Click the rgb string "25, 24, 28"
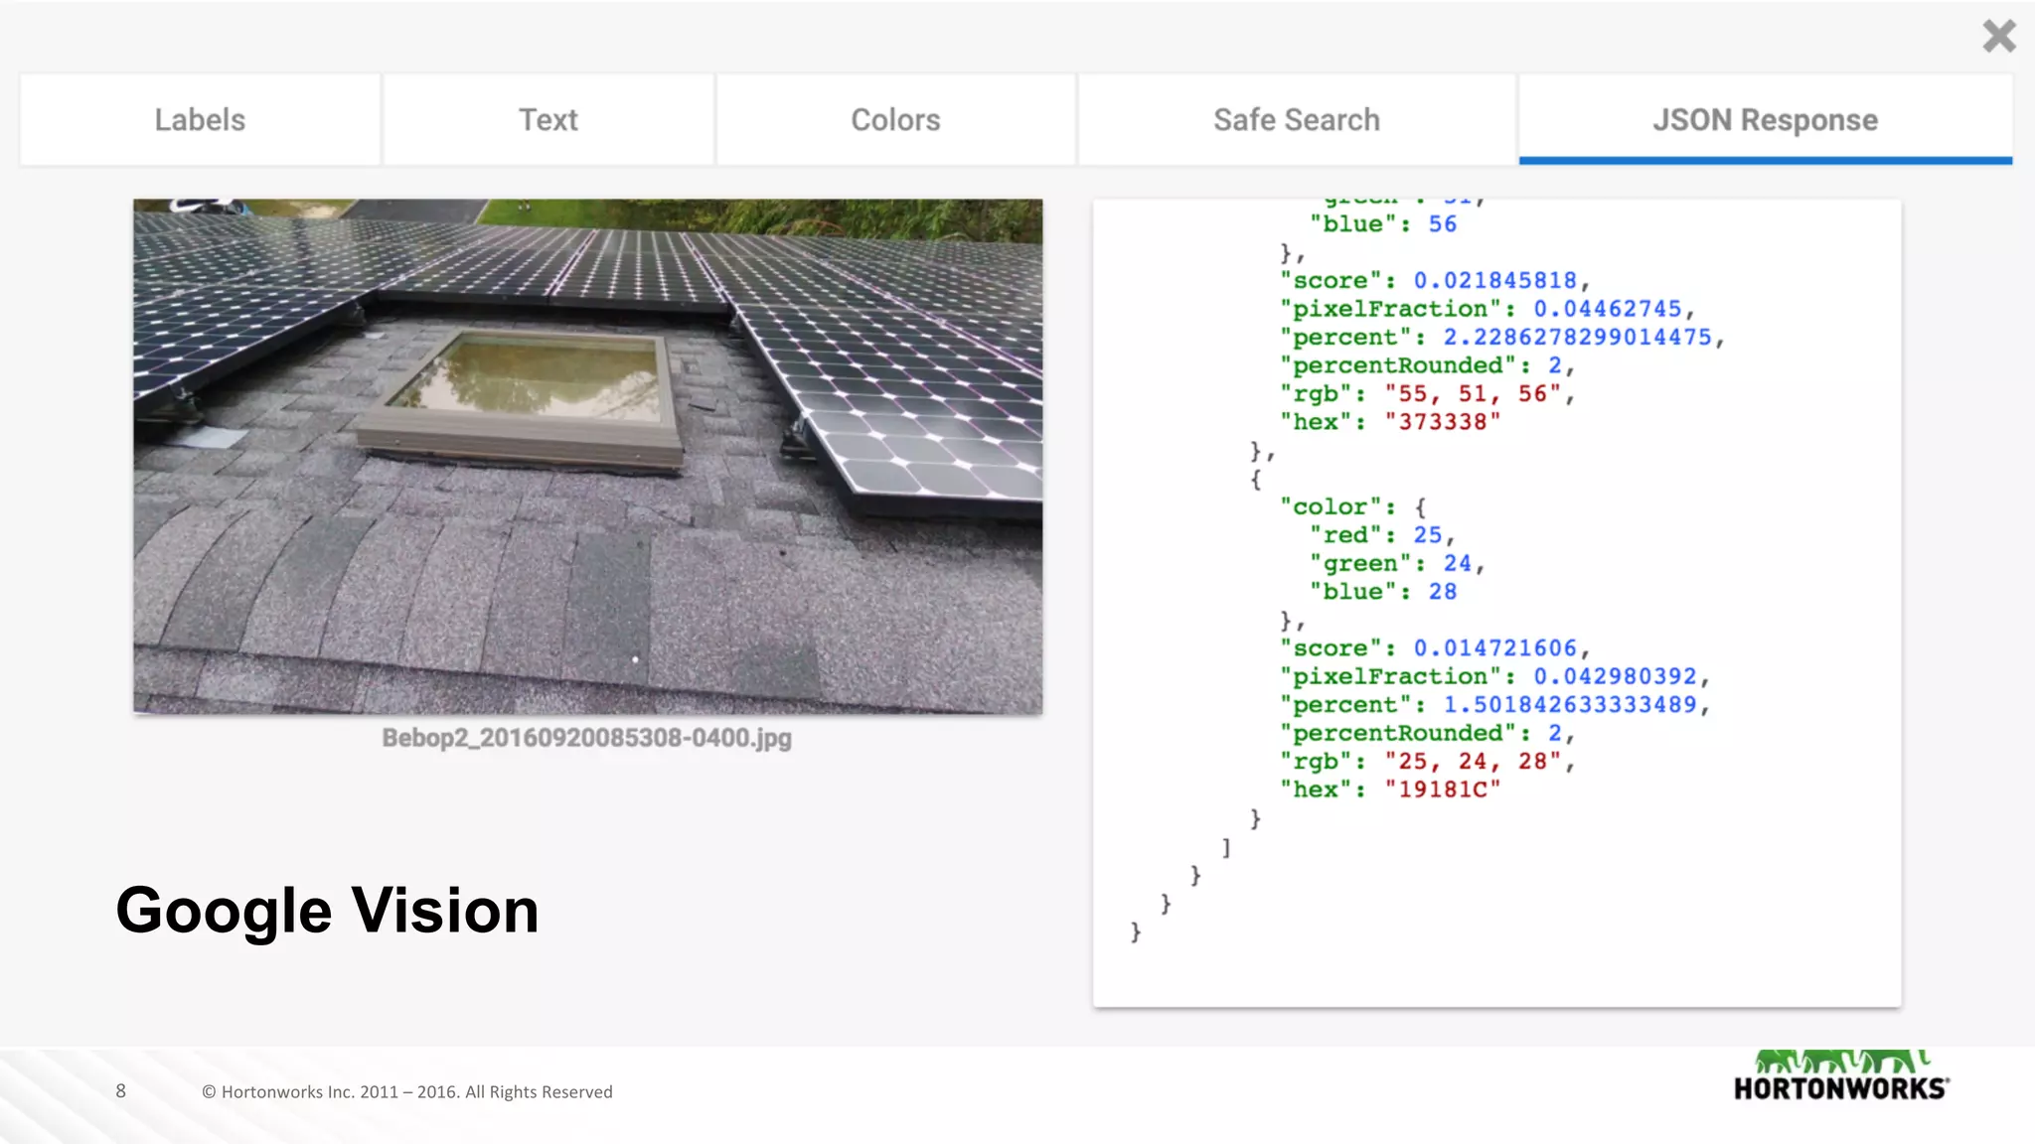This screenshot has height=1144, width=2035. tap(1473, 762)
